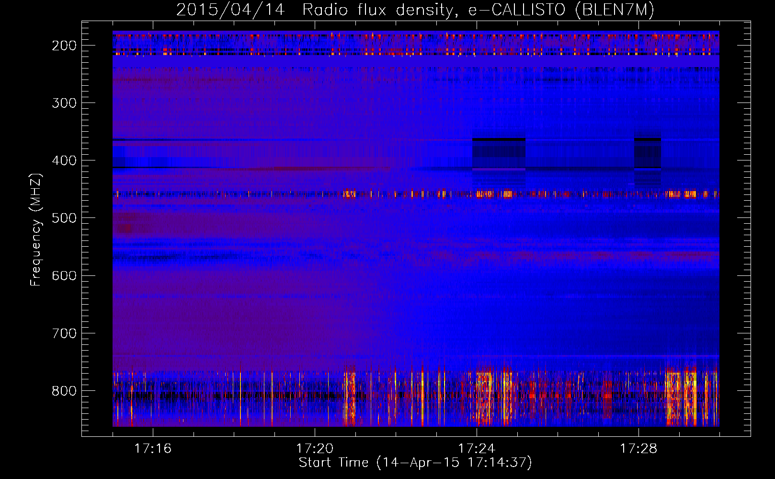Click the 17:16 time tick label
Image resolution: width=775 pixels, height=479 pixels.
coord(153,449)
